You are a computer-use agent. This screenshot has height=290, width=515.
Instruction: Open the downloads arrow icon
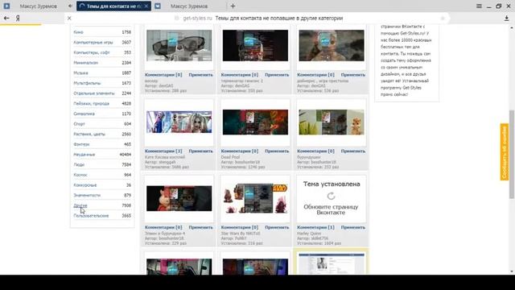pos(506,19)
